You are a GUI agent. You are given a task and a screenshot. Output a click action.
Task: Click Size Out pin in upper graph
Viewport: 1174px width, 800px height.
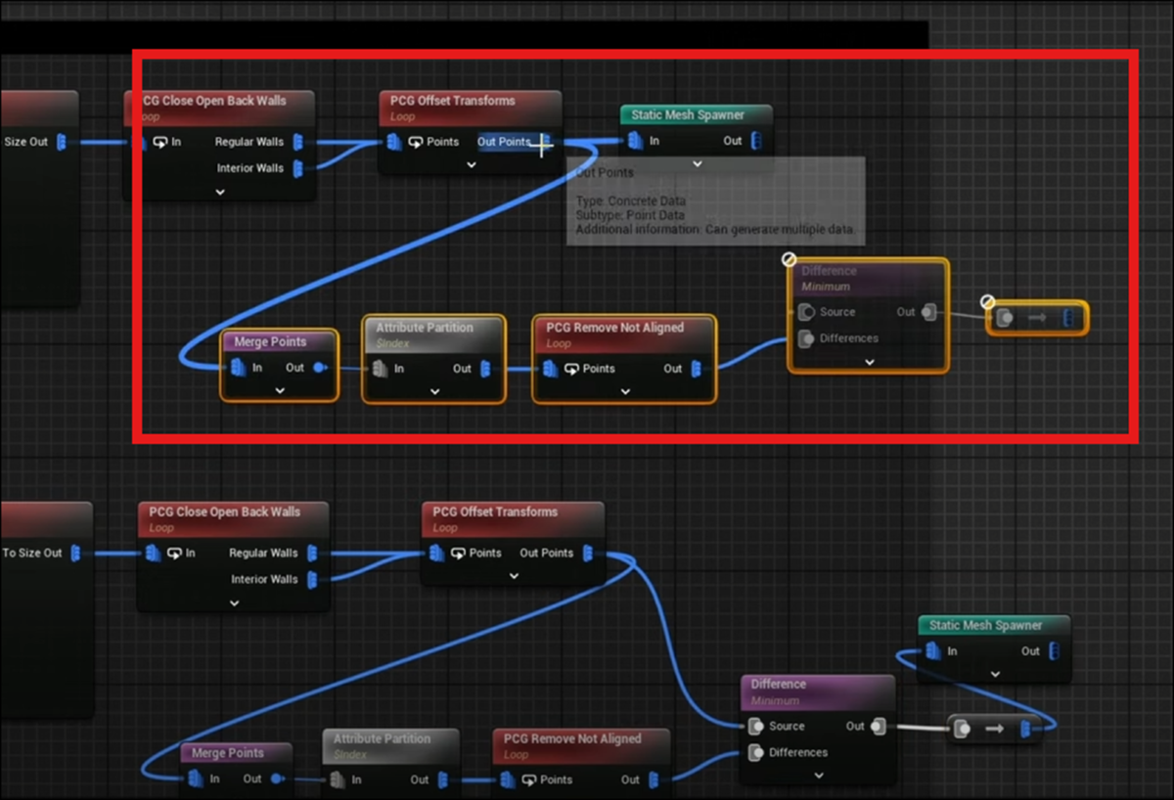[x=61, y=142]
